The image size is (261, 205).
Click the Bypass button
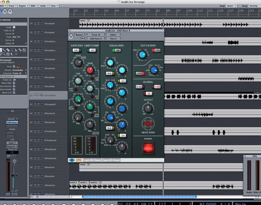click(x=79, y=34)
